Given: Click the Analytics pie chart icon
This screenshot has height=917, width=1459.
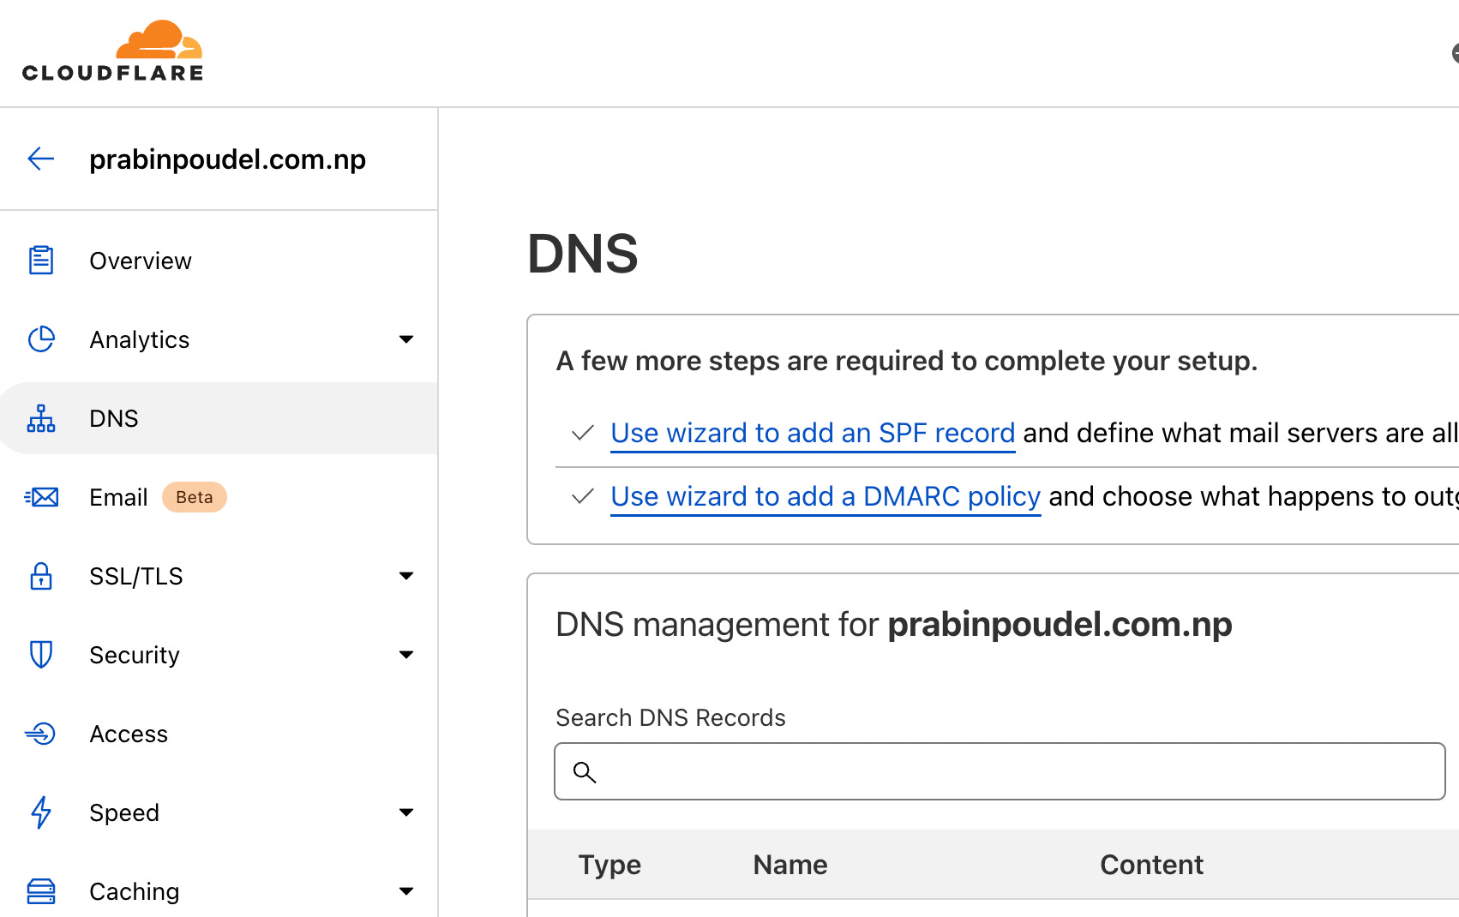Looking at the screenshot, I should click(x=41, y=339).
